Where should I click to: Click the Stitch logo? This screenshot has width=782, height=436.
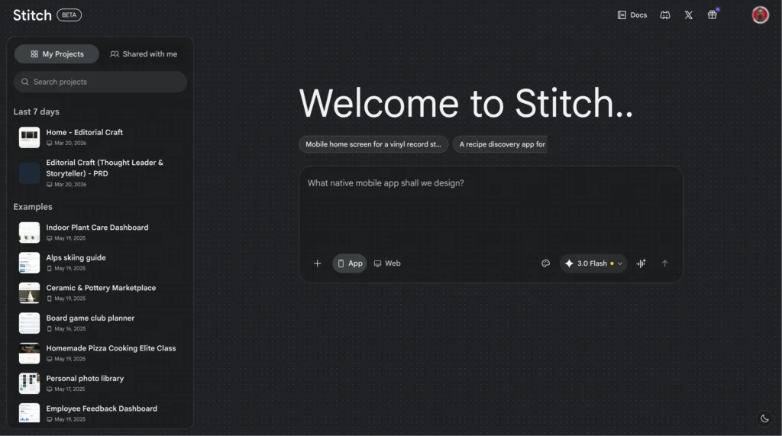32,15
